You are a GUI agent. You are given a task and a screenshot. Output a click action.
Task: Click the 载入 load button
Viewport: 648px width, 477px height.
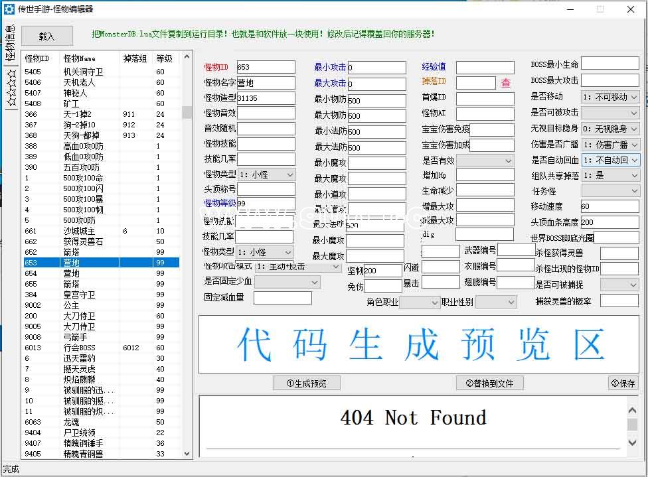point(46,36)
